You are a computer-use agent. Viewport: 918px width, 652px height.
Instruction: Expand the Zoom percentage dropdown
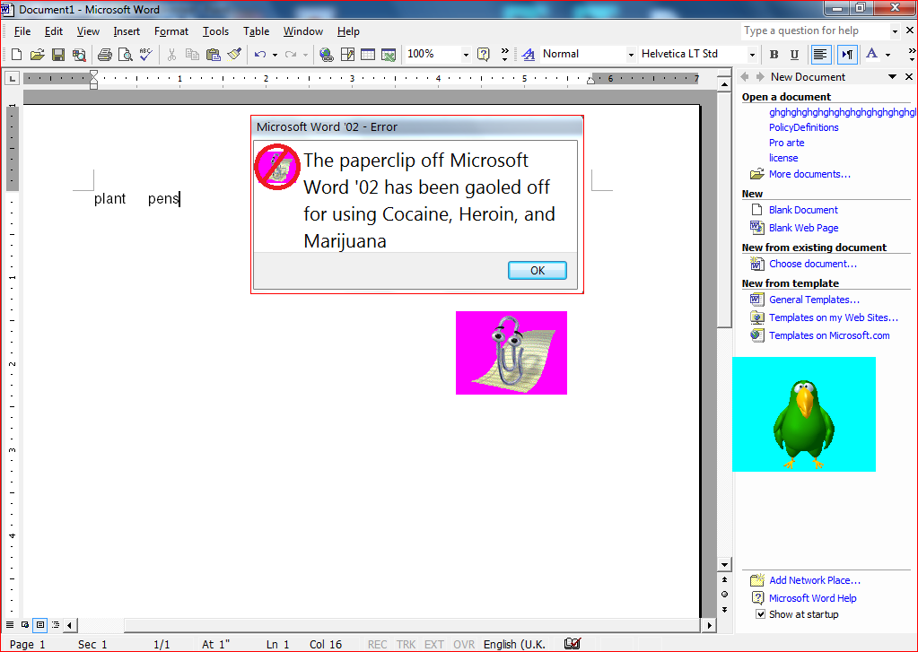coord(466,55)
